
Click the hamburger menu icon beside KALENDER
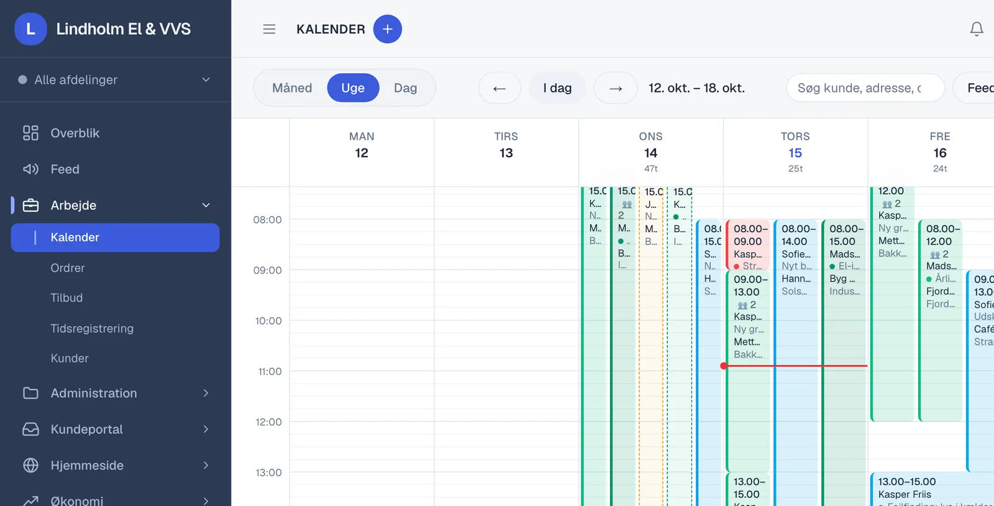269,29
